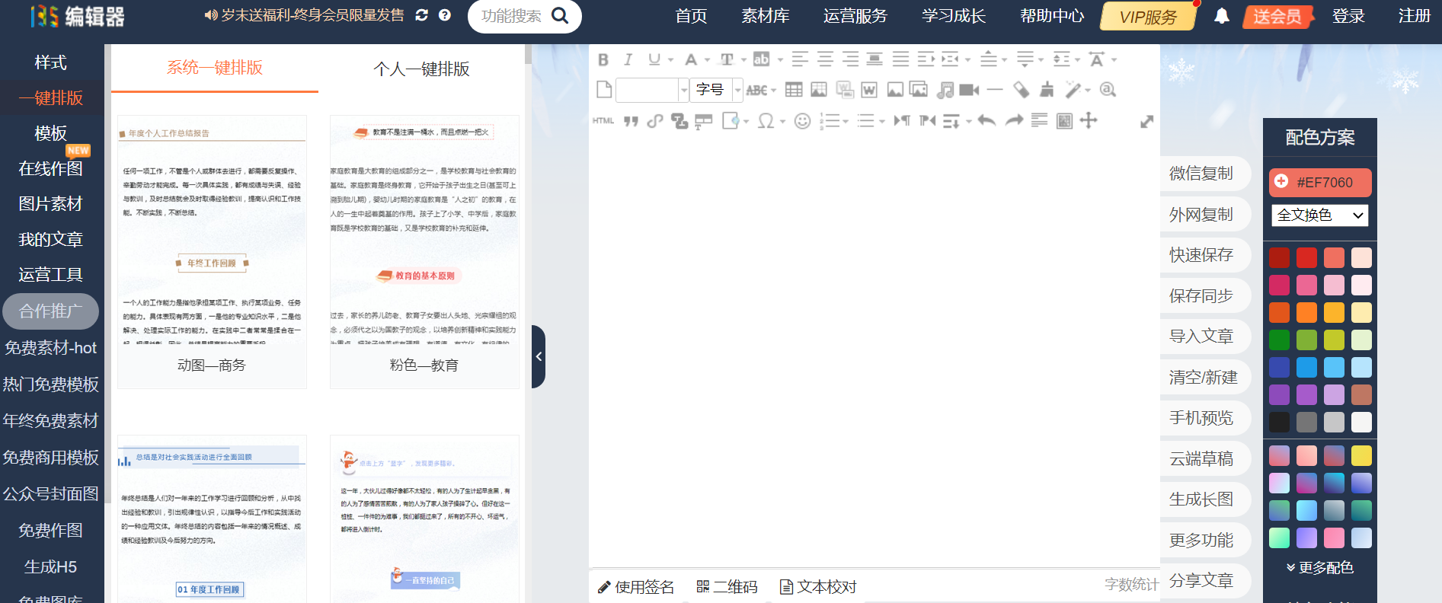Click the new blank document icon
Viewport: 1442px width, 603px height.
[x=604, y=90]
